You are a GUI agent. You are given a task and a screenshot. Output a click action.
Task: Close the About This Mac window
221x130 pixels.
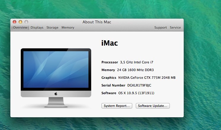coord(14,22)
